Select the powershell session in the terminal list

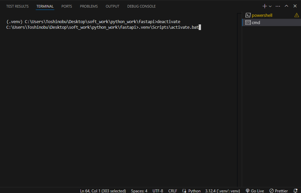pyautogui.click(x=262, y=15)
